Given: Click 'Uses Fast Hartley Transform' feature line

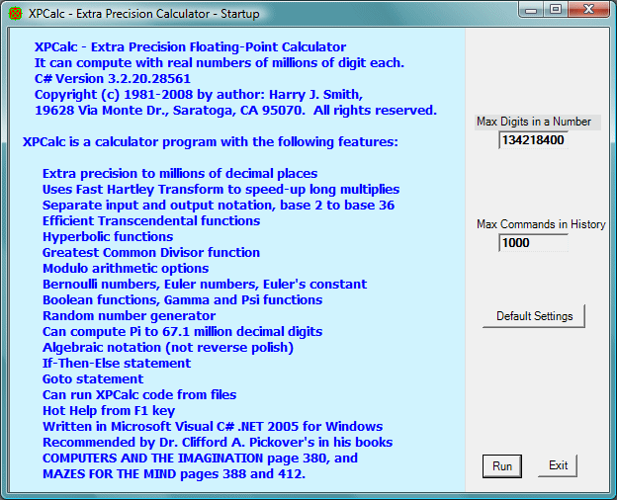Looking at the screenshot, I should (x=220, y=190).
